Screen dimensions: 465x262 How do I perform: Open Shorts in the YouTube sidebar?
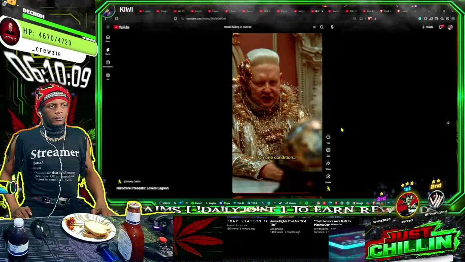click(108, 51)
